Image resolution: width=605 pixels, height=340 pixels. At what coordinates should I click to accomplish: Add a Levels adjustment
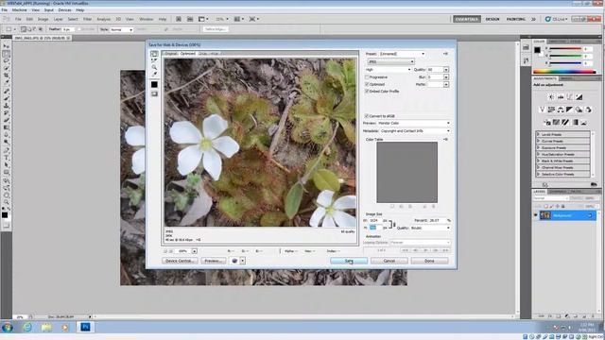(561, 97)
